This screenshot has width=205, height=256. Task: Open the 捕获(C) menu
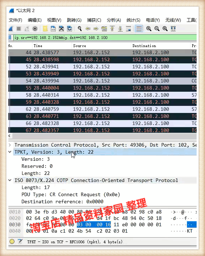pyautogui.click(x=94, y=20)
